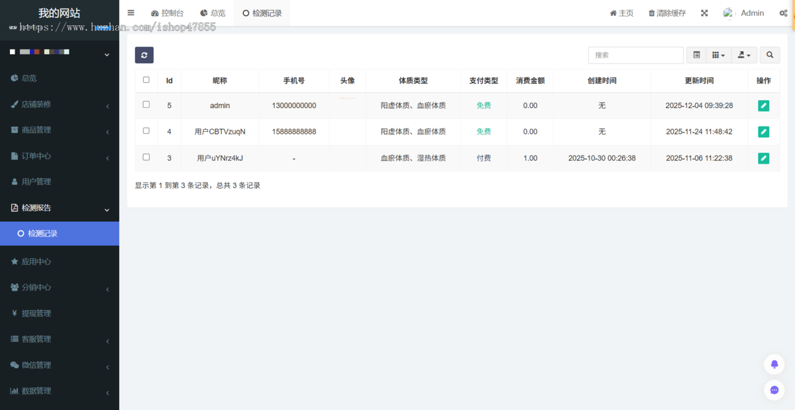This screenshot has height=410, width=795.
Task: Select checkbox for row Id 3
Action: (146, 158)
